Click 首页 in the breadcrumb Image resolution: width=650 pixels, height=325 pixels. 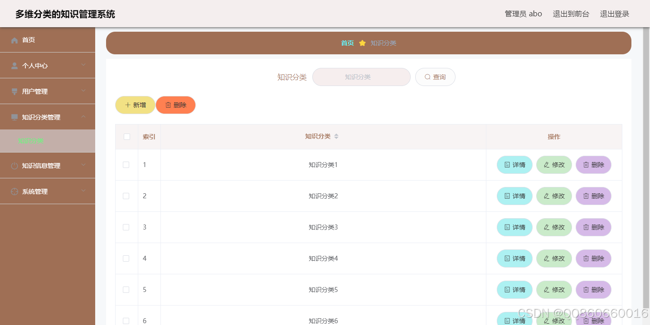[348, 43]
